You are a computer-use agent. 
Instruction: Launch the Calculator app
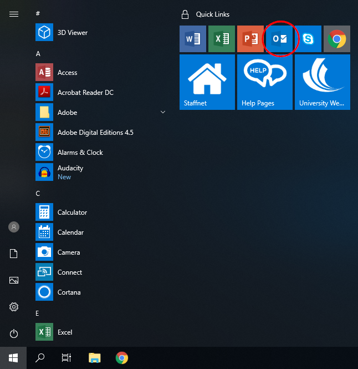pos(101,212)
